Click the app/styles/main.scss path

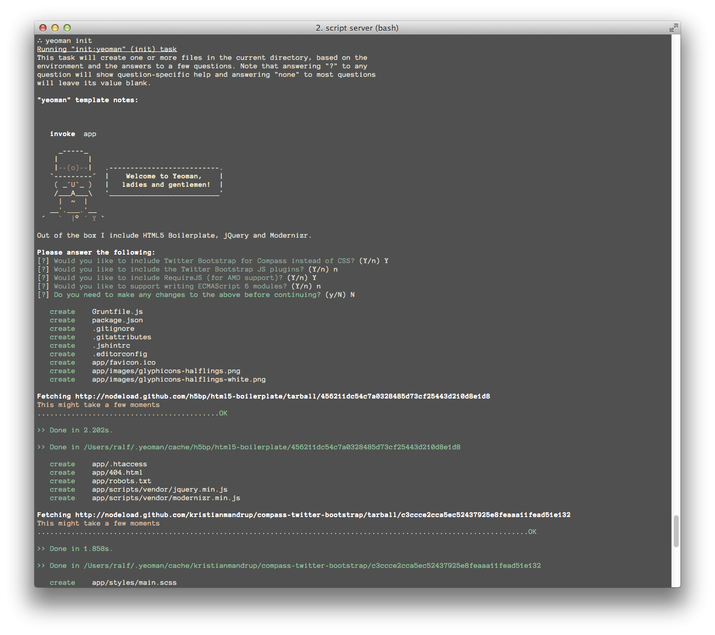click(x=134, y=583)
